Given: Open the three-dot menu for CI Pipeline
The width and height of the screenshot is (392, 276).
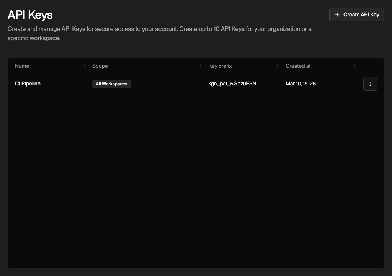Looking at the screenshot, I should (x=370, y=84).
